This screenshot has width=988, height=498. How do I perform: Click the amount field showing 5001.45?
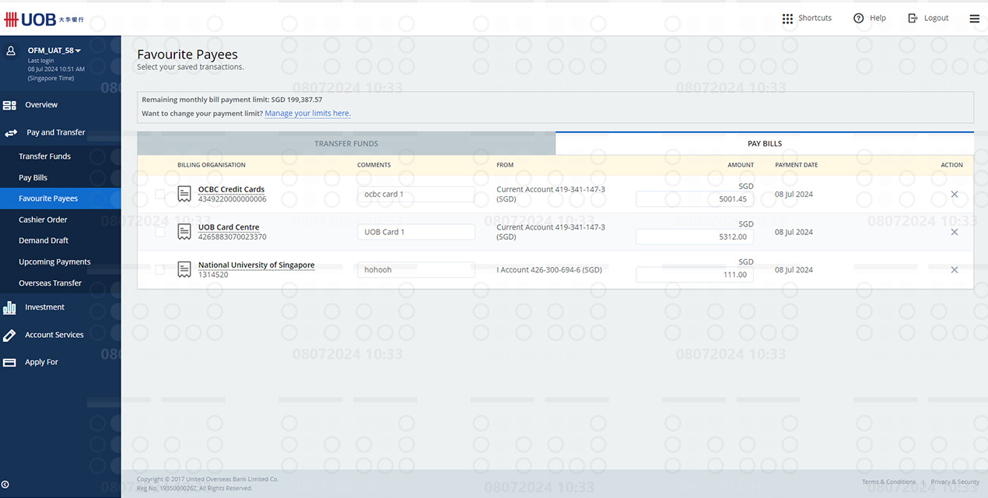click(x=695, y=199)
